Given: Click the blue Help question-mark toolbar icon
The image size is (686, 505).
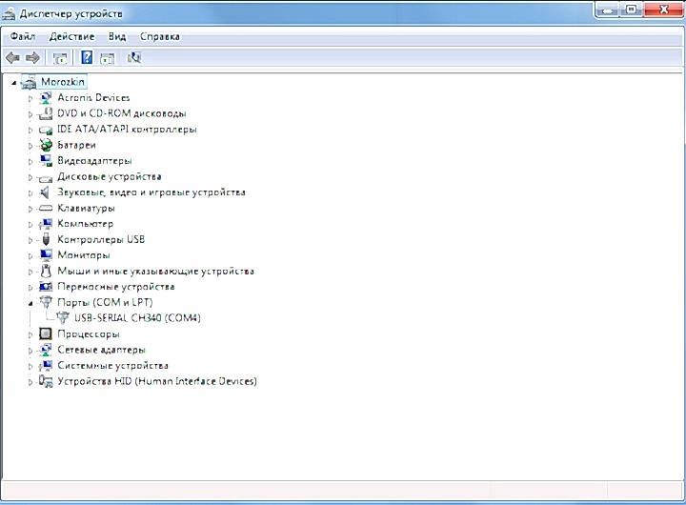Looking at the screenshot, I should [x=86, y=58].
